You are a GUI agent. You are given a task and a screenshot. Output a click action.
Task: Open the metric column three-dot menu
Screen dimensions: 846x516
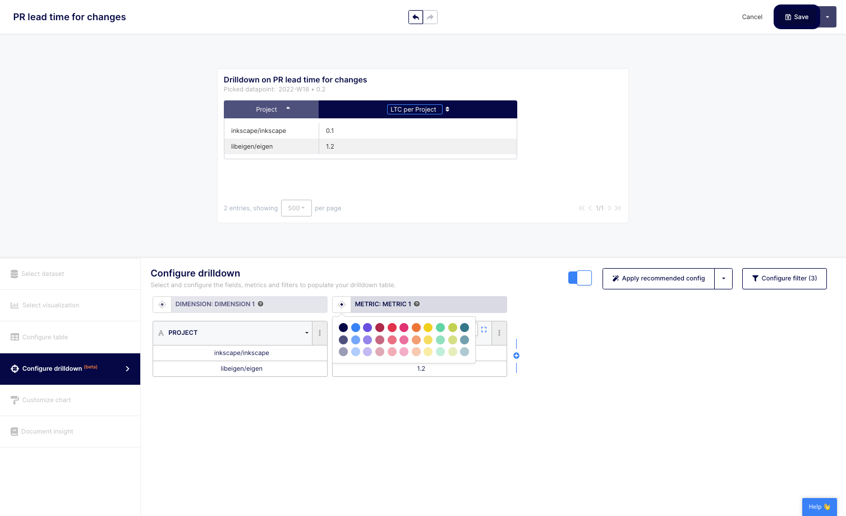point(499,333)
